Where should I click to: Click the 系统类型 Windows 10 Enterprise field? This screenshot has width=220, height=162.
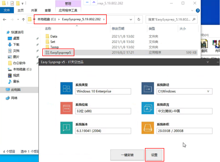pos(103,91)
